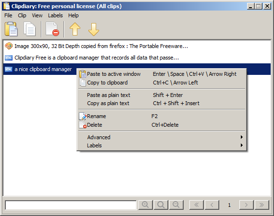
Task: Open the Labels menu in menu bar
Action: pos(55,15)
